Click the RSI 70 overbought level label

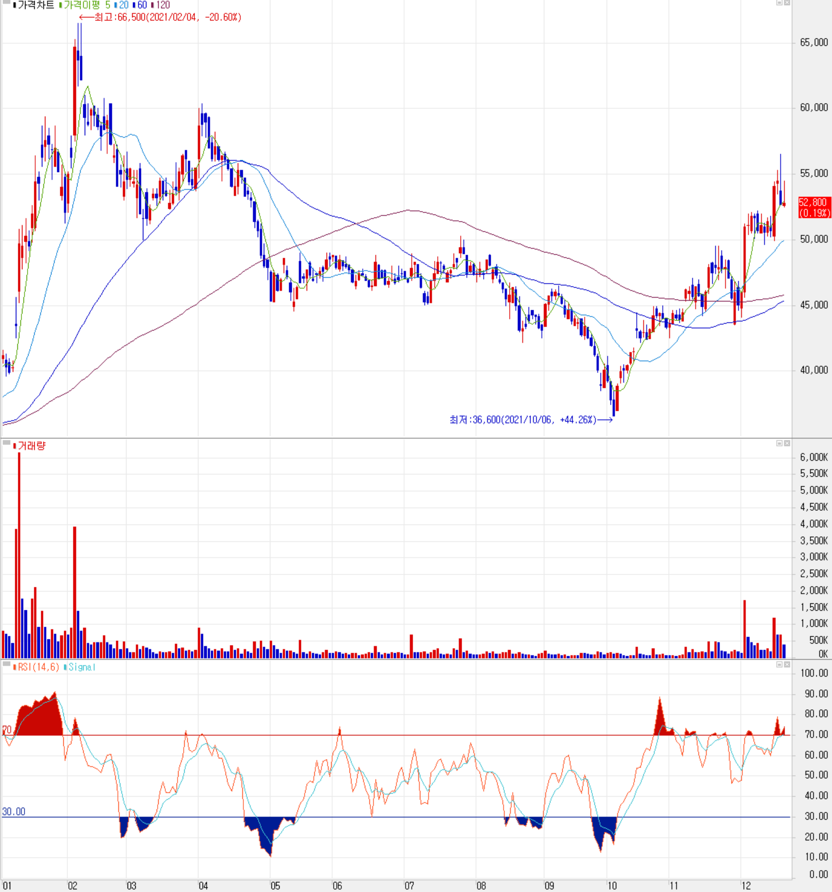pos(7,729)
